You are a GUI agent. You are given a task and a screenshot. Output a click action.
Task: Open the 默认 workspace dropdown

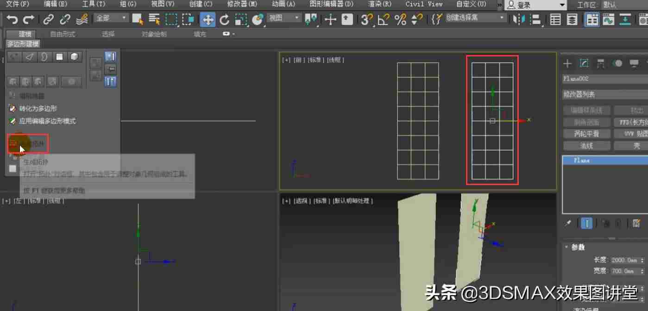pyautogui.click(x=625, y=5)
